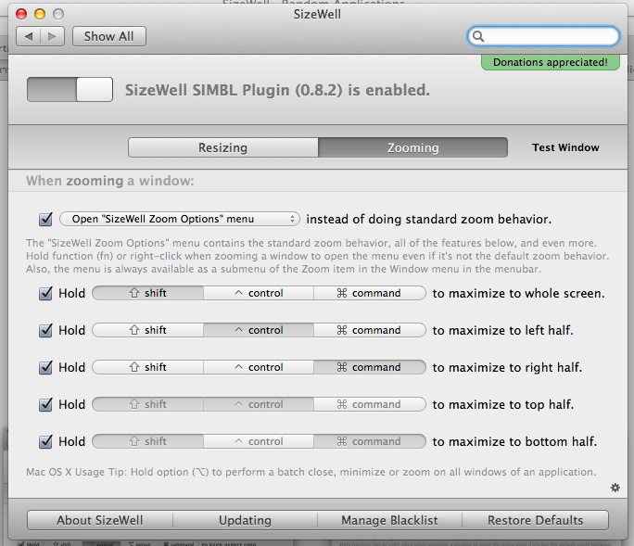Screen dimensions: 634x546
Task: Select the Zooming tab
Action: click(x=412, y=147)
